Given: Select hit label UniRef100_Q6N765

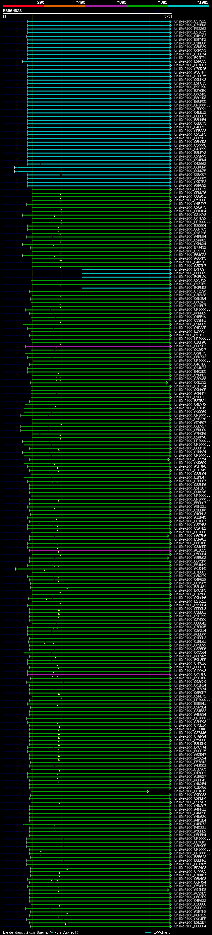Looking at the screenshot, I should tap(190, 230).
